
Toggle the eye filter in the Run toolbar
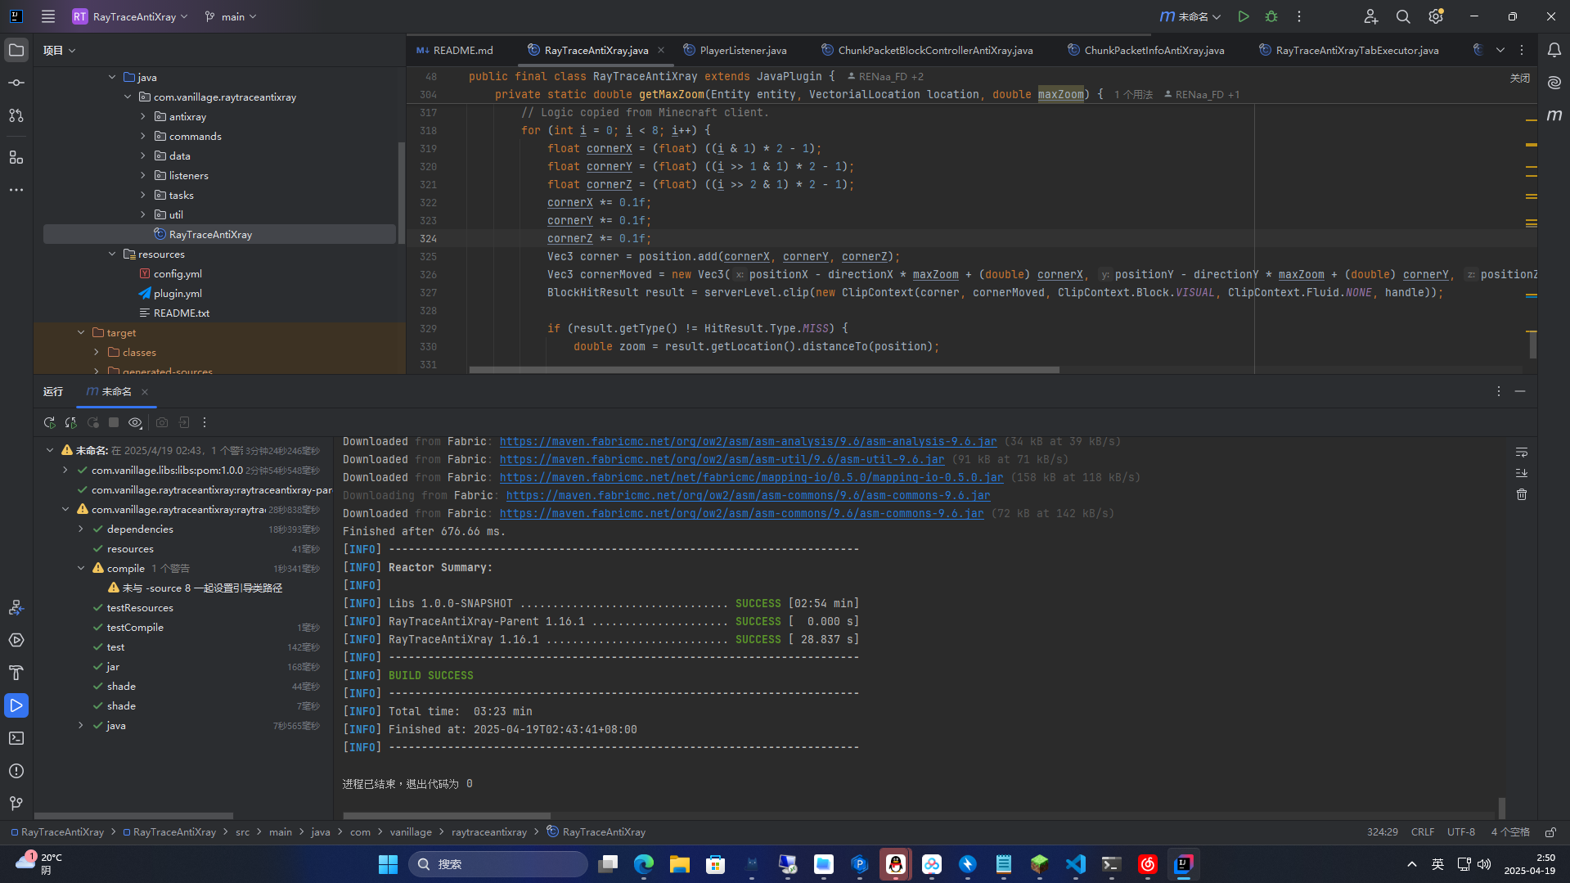[x=135, y=422]
